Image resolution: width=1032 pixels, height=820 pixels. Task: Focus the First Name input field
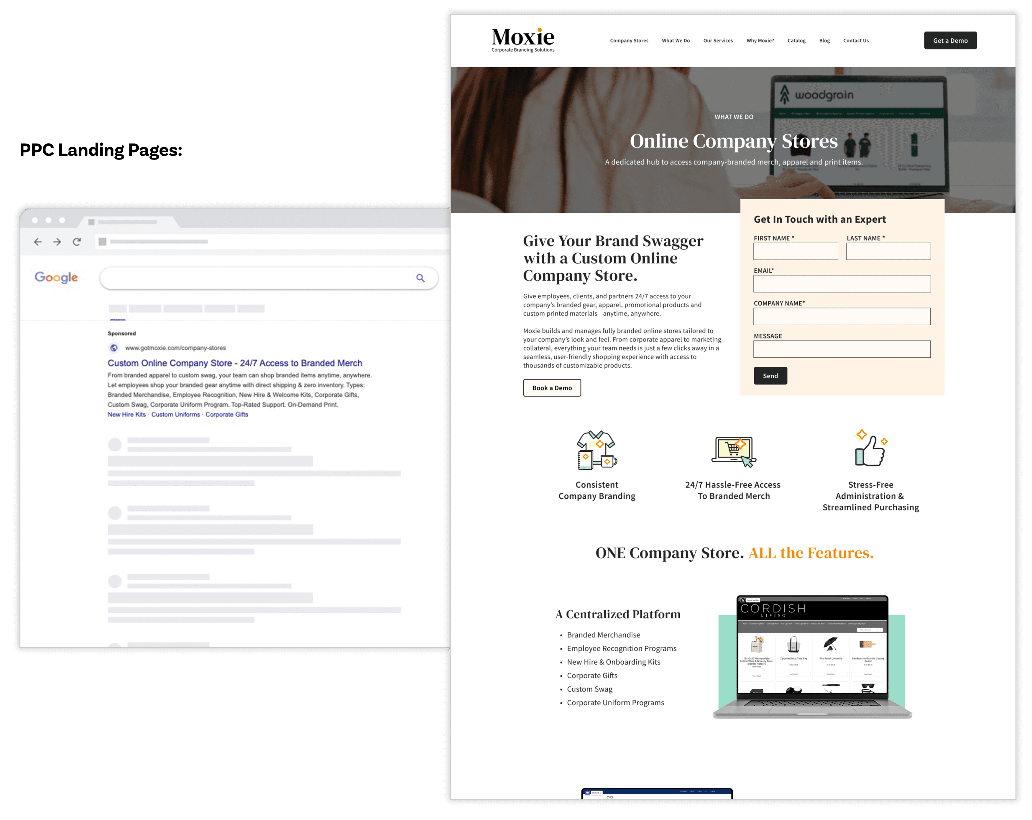[x=796, y=252]
